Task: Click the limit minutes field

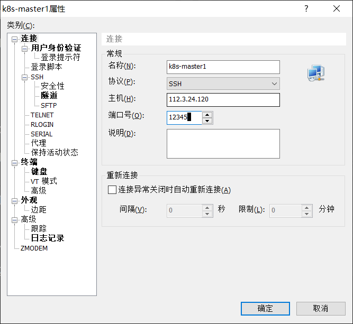Action: (285, 211)
